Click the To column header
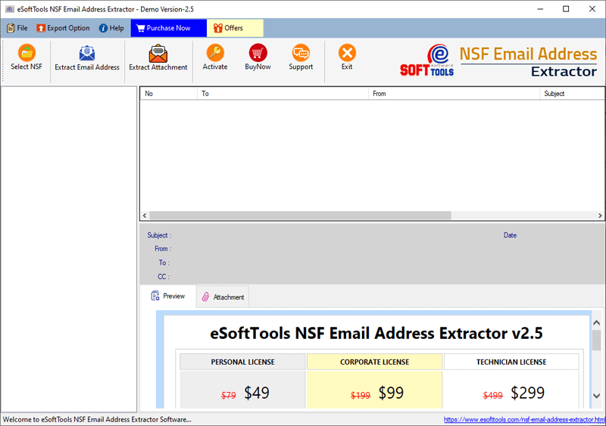This screenshot has height=426, width=606. (283, 94)
